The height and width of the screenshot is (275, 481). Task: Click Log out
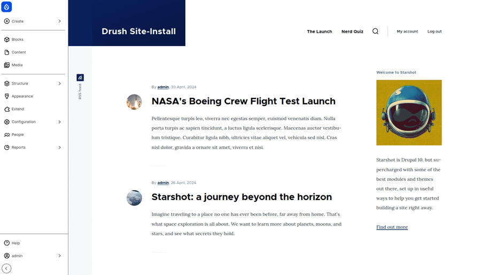click(x=435, y=32)
